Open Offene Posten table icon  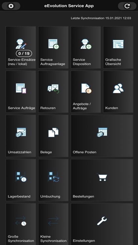(x=102, y=133)
